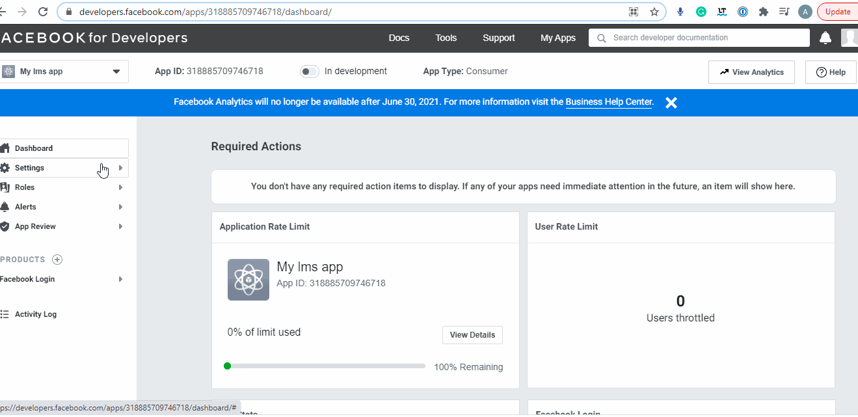
Task: Click the Dashboard home icon
Action: coord(5,148)
